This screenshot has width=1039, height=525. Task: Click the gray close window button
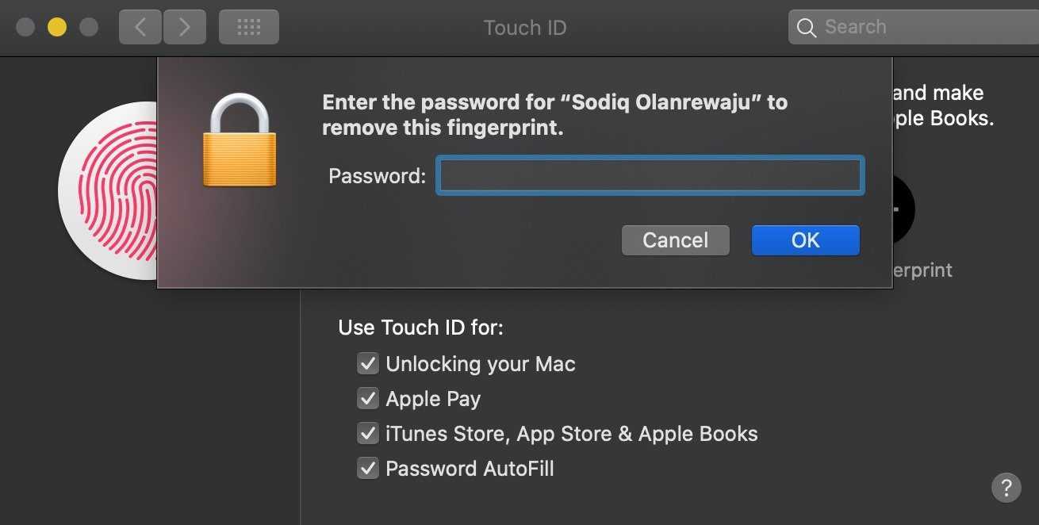pos(25,28)
